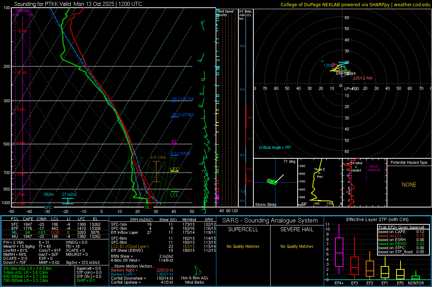Click the SFC parcel row in CAPE table

tap(55, 224)
